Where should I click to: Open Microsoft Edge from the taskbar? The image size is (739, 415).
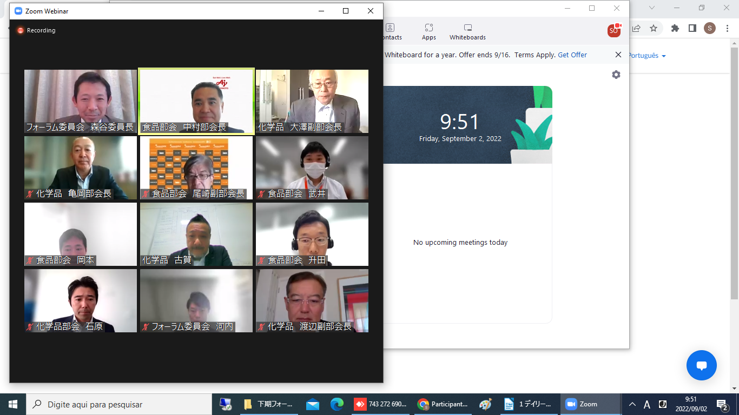point(337,404)
